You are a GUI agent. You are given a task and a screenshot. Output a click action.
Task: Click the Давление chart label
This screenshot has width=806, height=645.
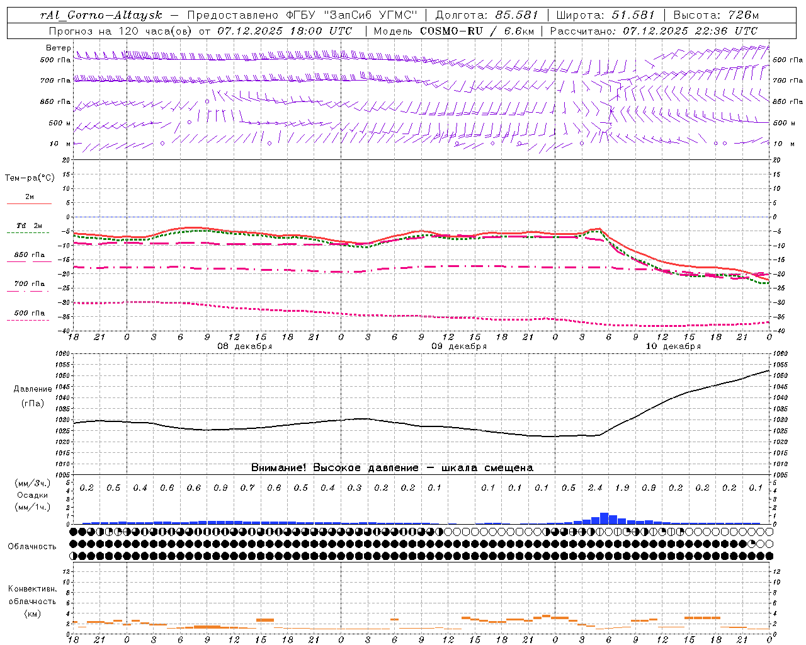33,389
